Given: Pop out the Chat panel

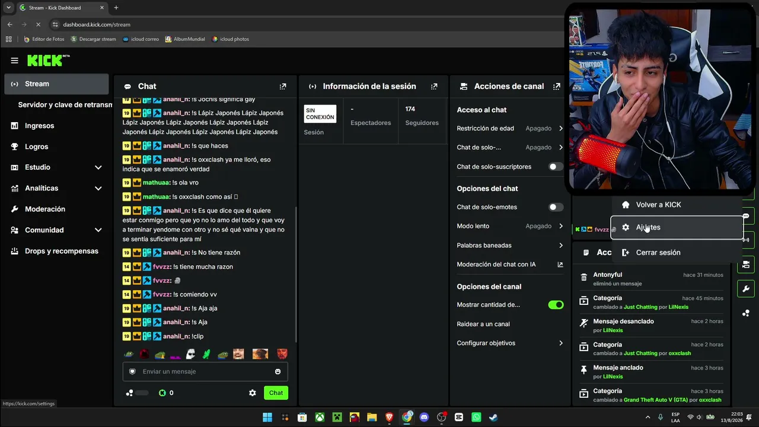Looking at the screenshot, I should [x=283, y=86].
